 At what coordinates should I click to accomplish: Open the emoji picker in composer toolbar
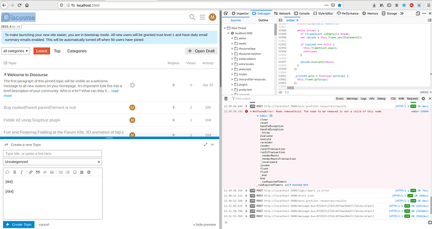(x=75, y=172)
